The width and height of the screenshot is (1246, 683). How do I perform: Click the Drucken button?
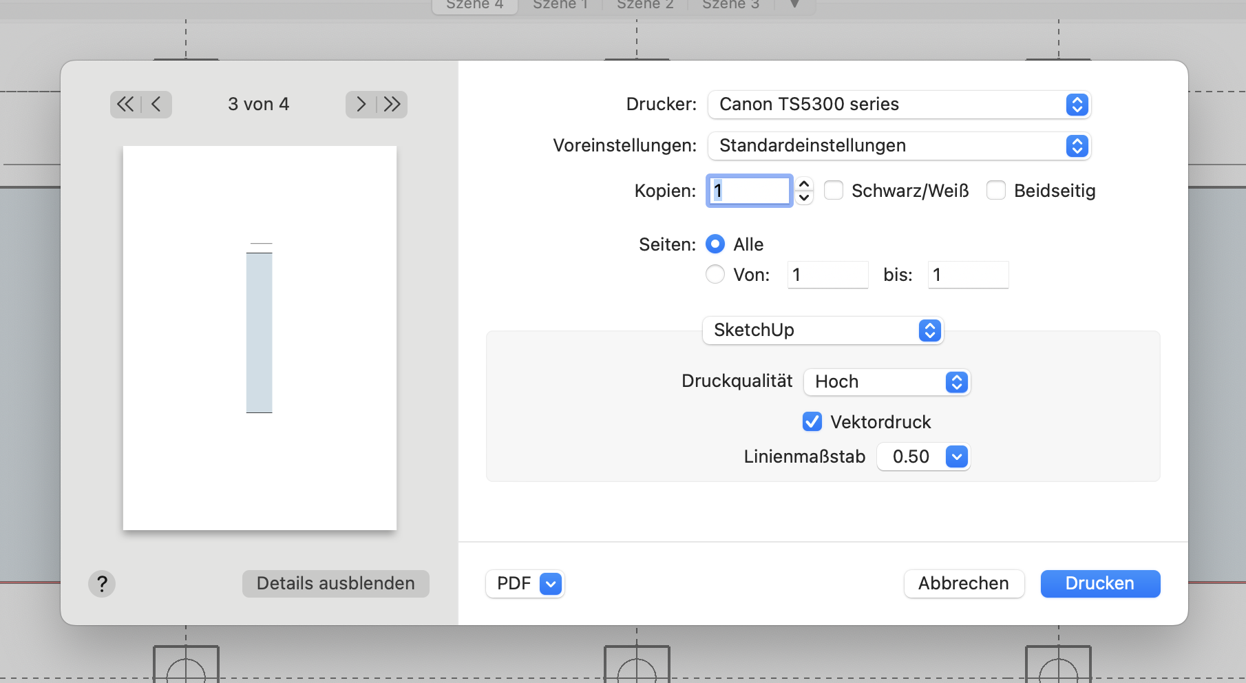tap(1099, 584)
